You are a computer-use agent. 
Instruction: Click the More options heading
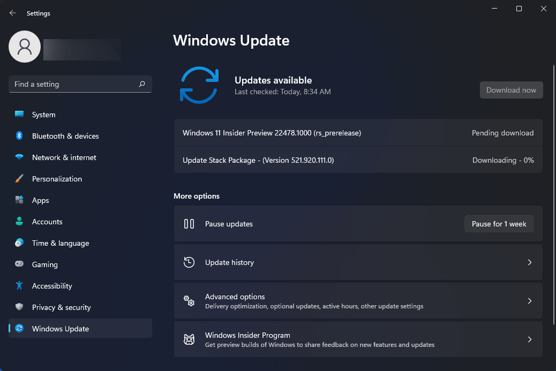197,196
